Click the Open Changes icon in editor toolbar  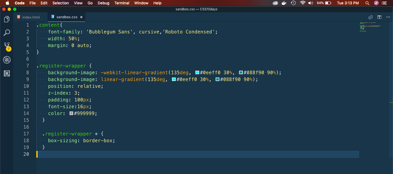pos(371,17)
